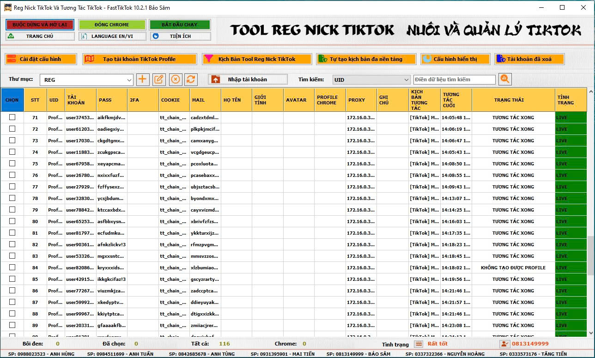595x358 pixels.
Task: Click mail cell xlzbumiao... in row 84
Action: (x=205, y=267)
